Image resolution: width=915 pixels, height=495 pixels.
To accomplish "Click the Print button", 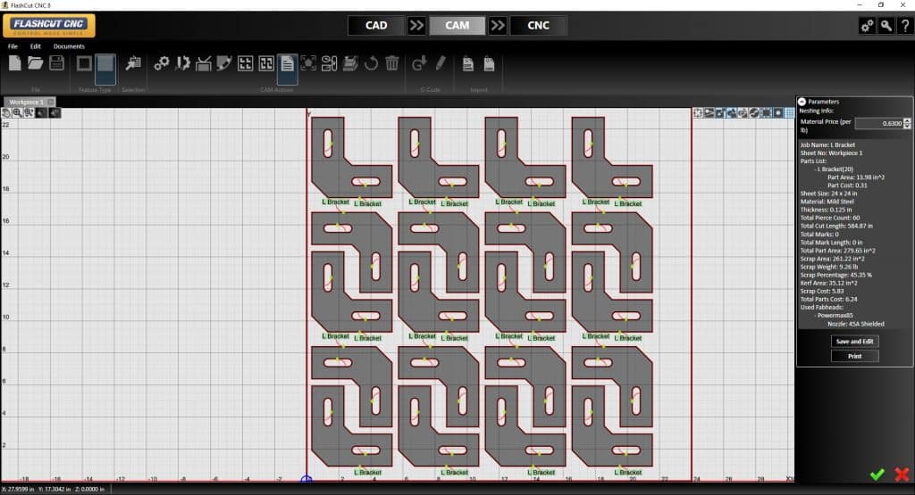I will [854, 356].
